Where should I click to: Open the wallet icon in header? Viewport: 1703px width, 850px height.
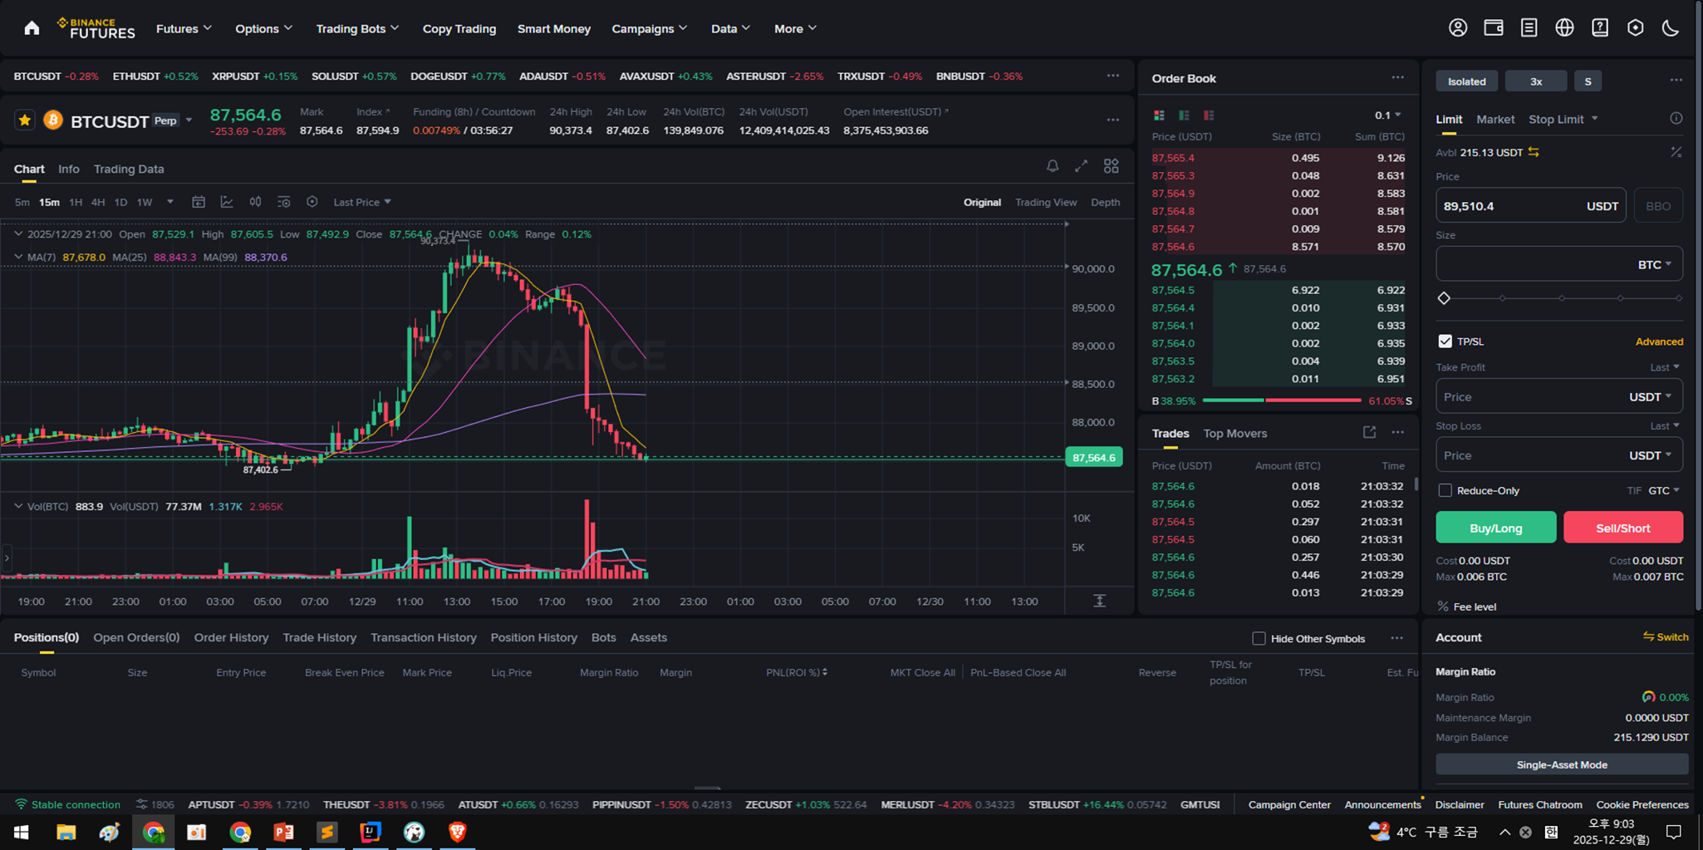[x=1494, y=27]
